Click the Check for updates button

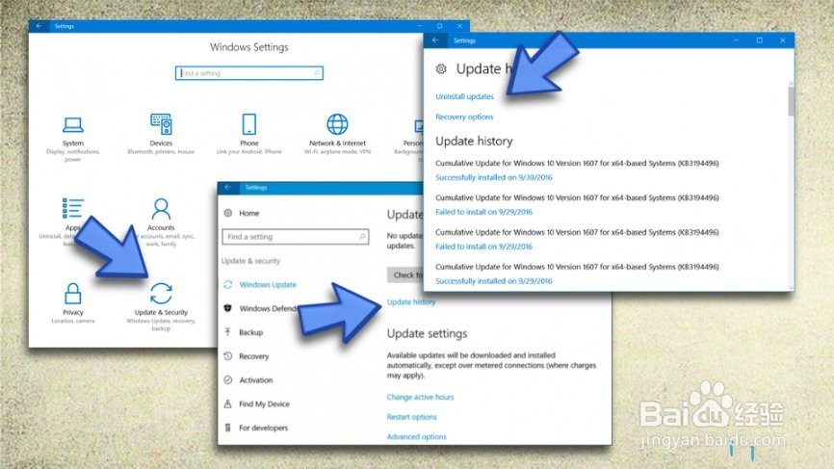(405, 274)
